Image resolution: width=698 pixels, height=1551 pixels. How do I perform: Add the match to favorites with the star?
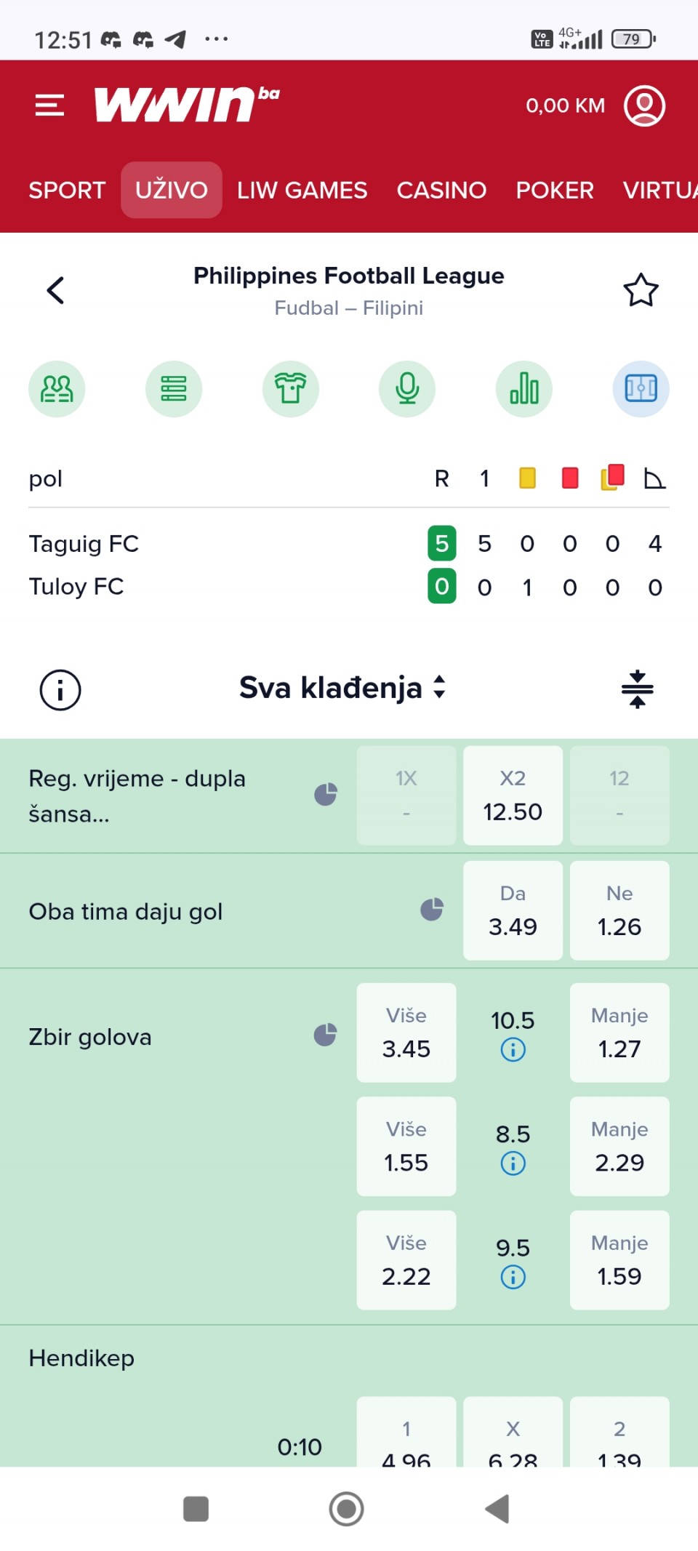pos(641,290)
